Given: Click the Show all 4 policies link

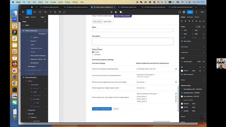Looking at the screenshot, I should 143,77.
